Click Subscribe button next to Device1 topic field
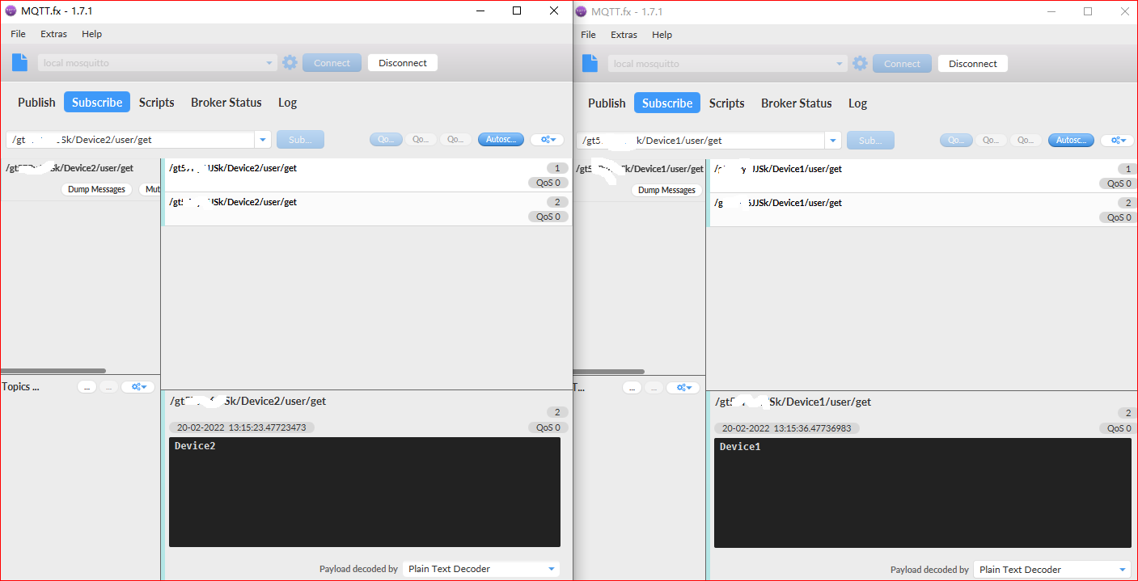1138x581 pixels. tap(870, 141)
